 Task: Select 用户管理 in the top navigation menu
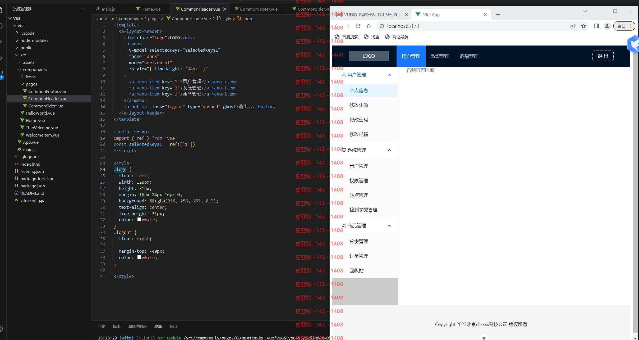click(411, 56)
